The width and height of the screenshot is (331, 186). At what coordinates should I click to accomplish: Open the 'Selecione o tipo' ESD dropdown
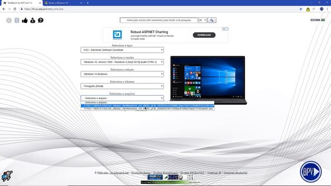coord(122,50)
